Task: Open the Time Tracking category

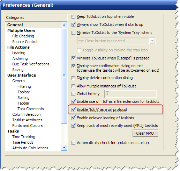Action: coord(24,137)
